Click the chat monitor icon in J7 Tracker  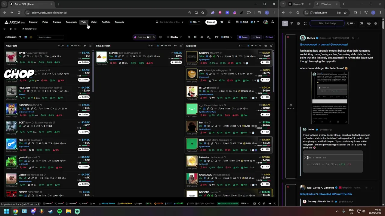pyautogui.click(x=285, y=23)
